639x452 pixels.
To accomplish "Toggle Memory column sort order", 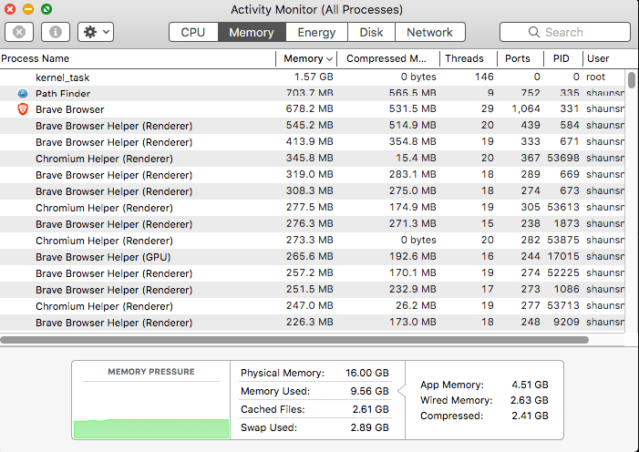I will (307, 58).
